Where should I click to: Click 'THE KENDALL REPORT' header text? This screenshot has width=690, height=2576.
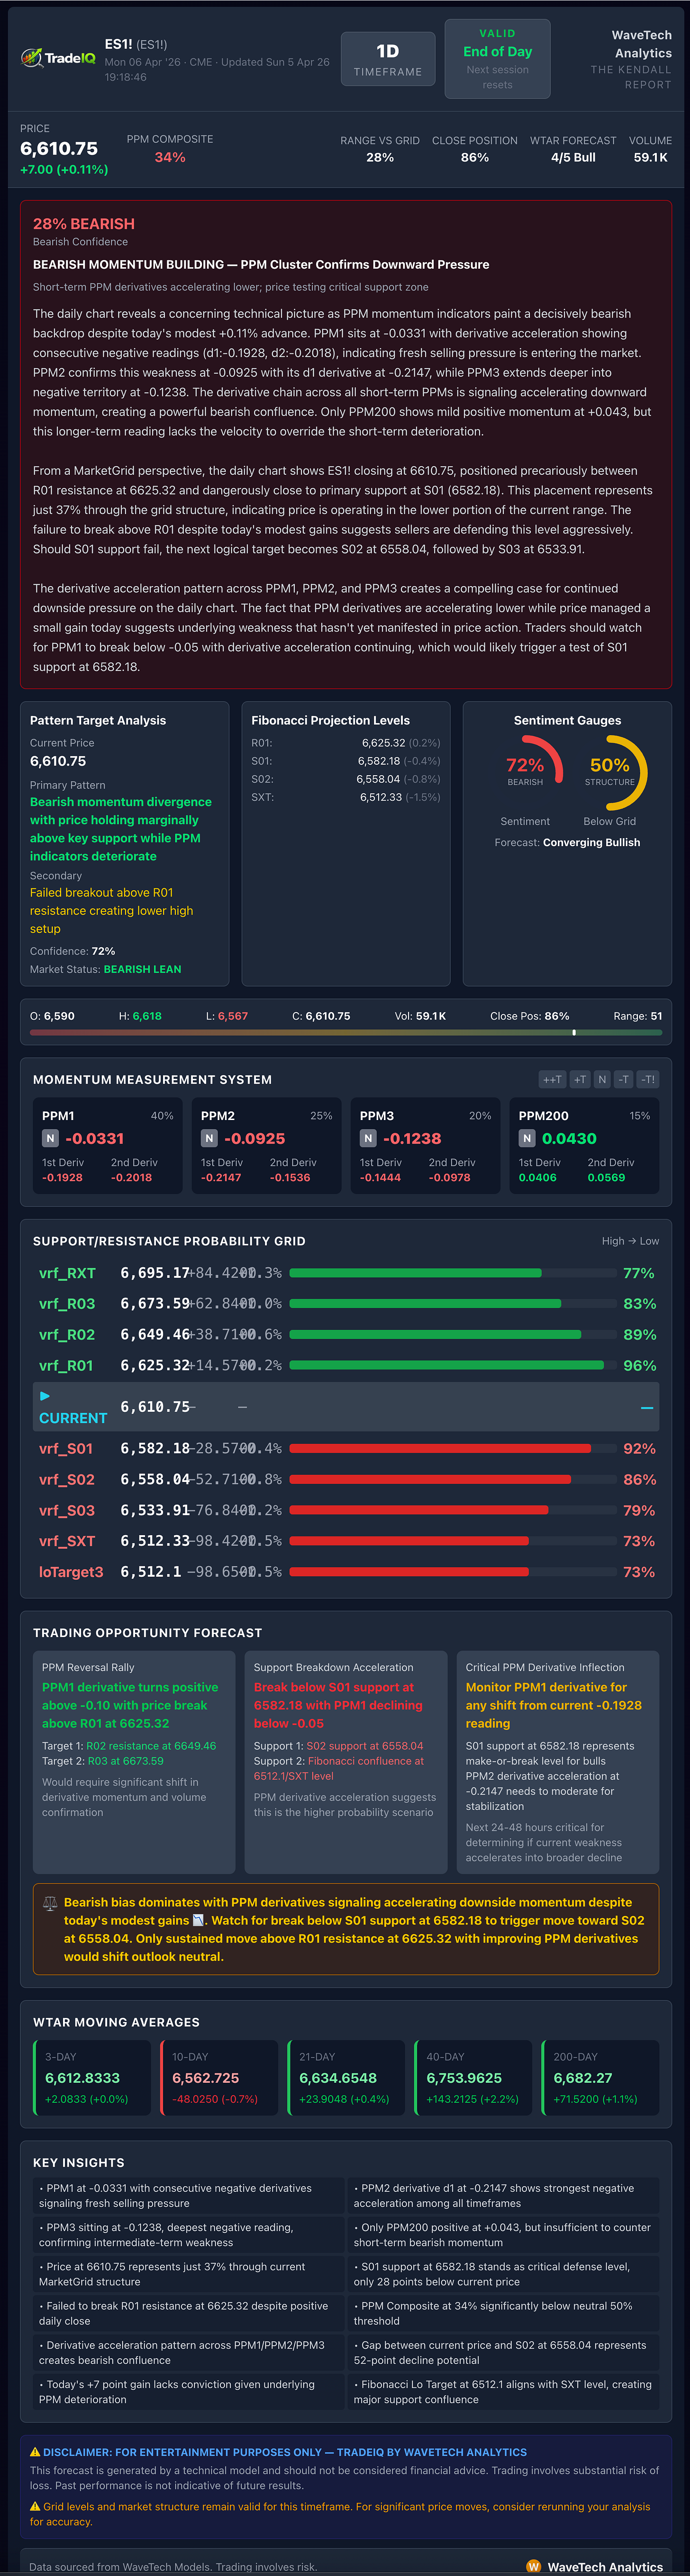631,77
